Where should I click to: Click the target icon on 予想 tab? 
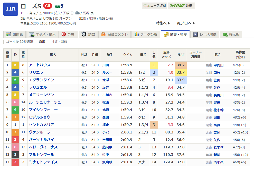click(64, 34)
